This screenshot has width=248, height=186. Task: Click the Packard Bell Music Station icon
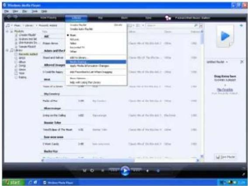168,18
